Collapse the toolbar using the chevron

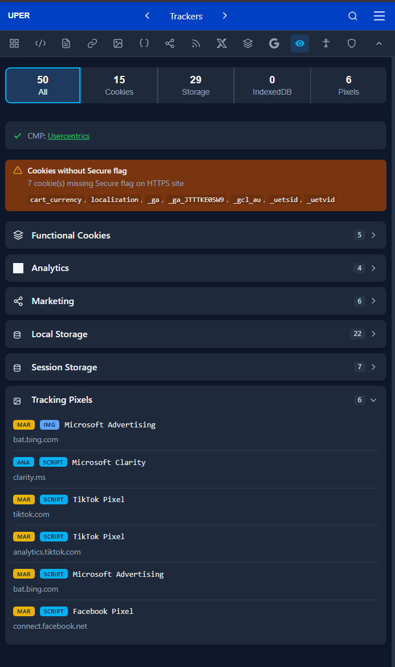(x=378, y=43)
